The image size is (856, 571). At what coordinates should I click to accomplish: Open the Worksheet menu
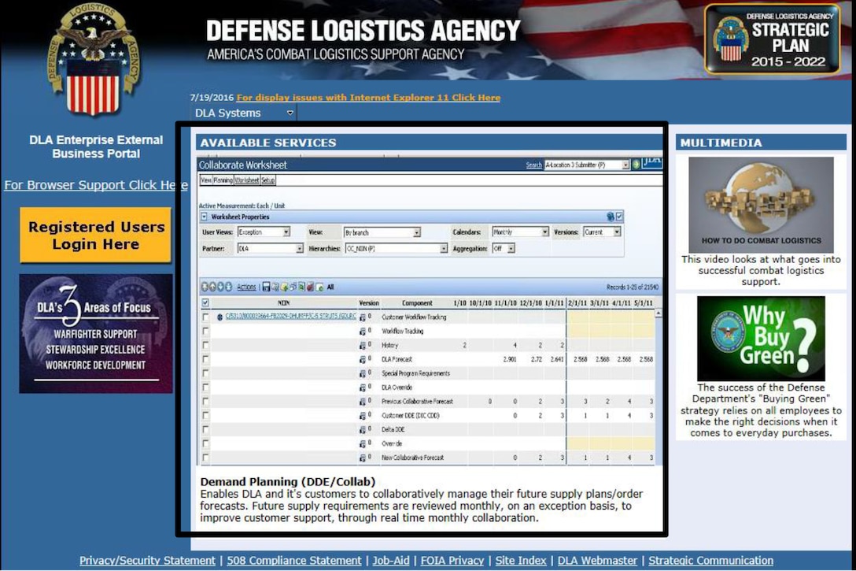[247, 180]
